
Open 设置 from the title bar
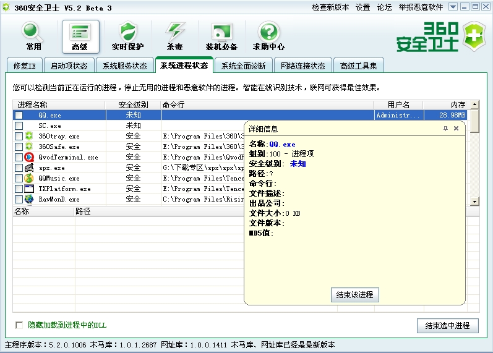363,7
